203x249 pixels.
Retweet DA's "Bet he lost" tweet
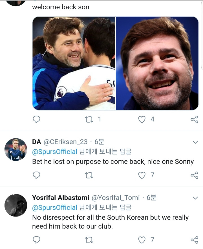tap(89, 175)
